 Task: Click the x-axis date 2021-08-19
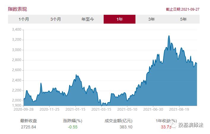click(x=179, y=110)
